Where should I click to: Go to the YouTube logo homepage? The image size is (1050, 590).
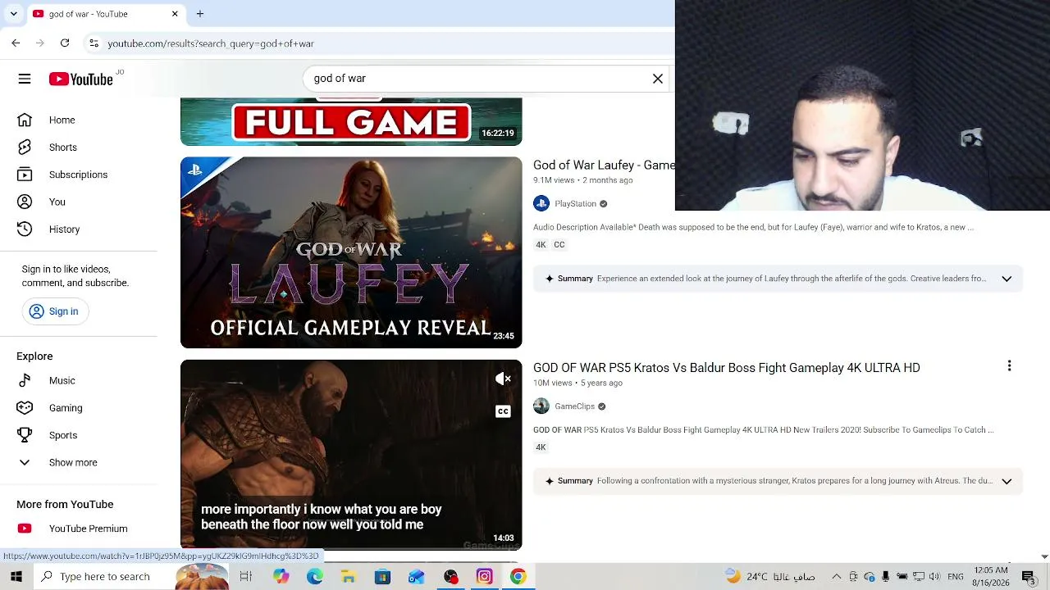click(80, 79)
